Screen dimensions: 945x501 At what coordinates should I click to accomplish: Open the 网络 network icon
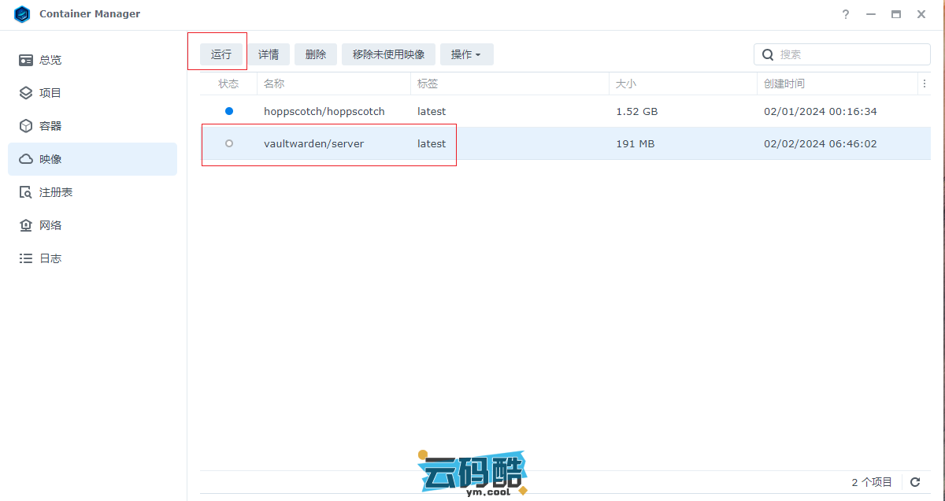click(x=26, y=225)
